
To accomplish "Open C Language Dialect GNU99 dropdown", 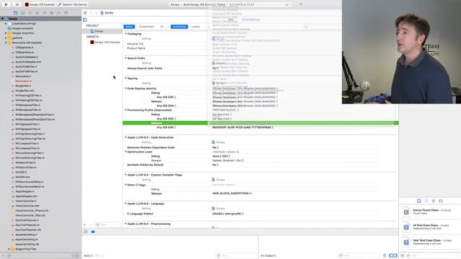I will (x=228, y=214).
